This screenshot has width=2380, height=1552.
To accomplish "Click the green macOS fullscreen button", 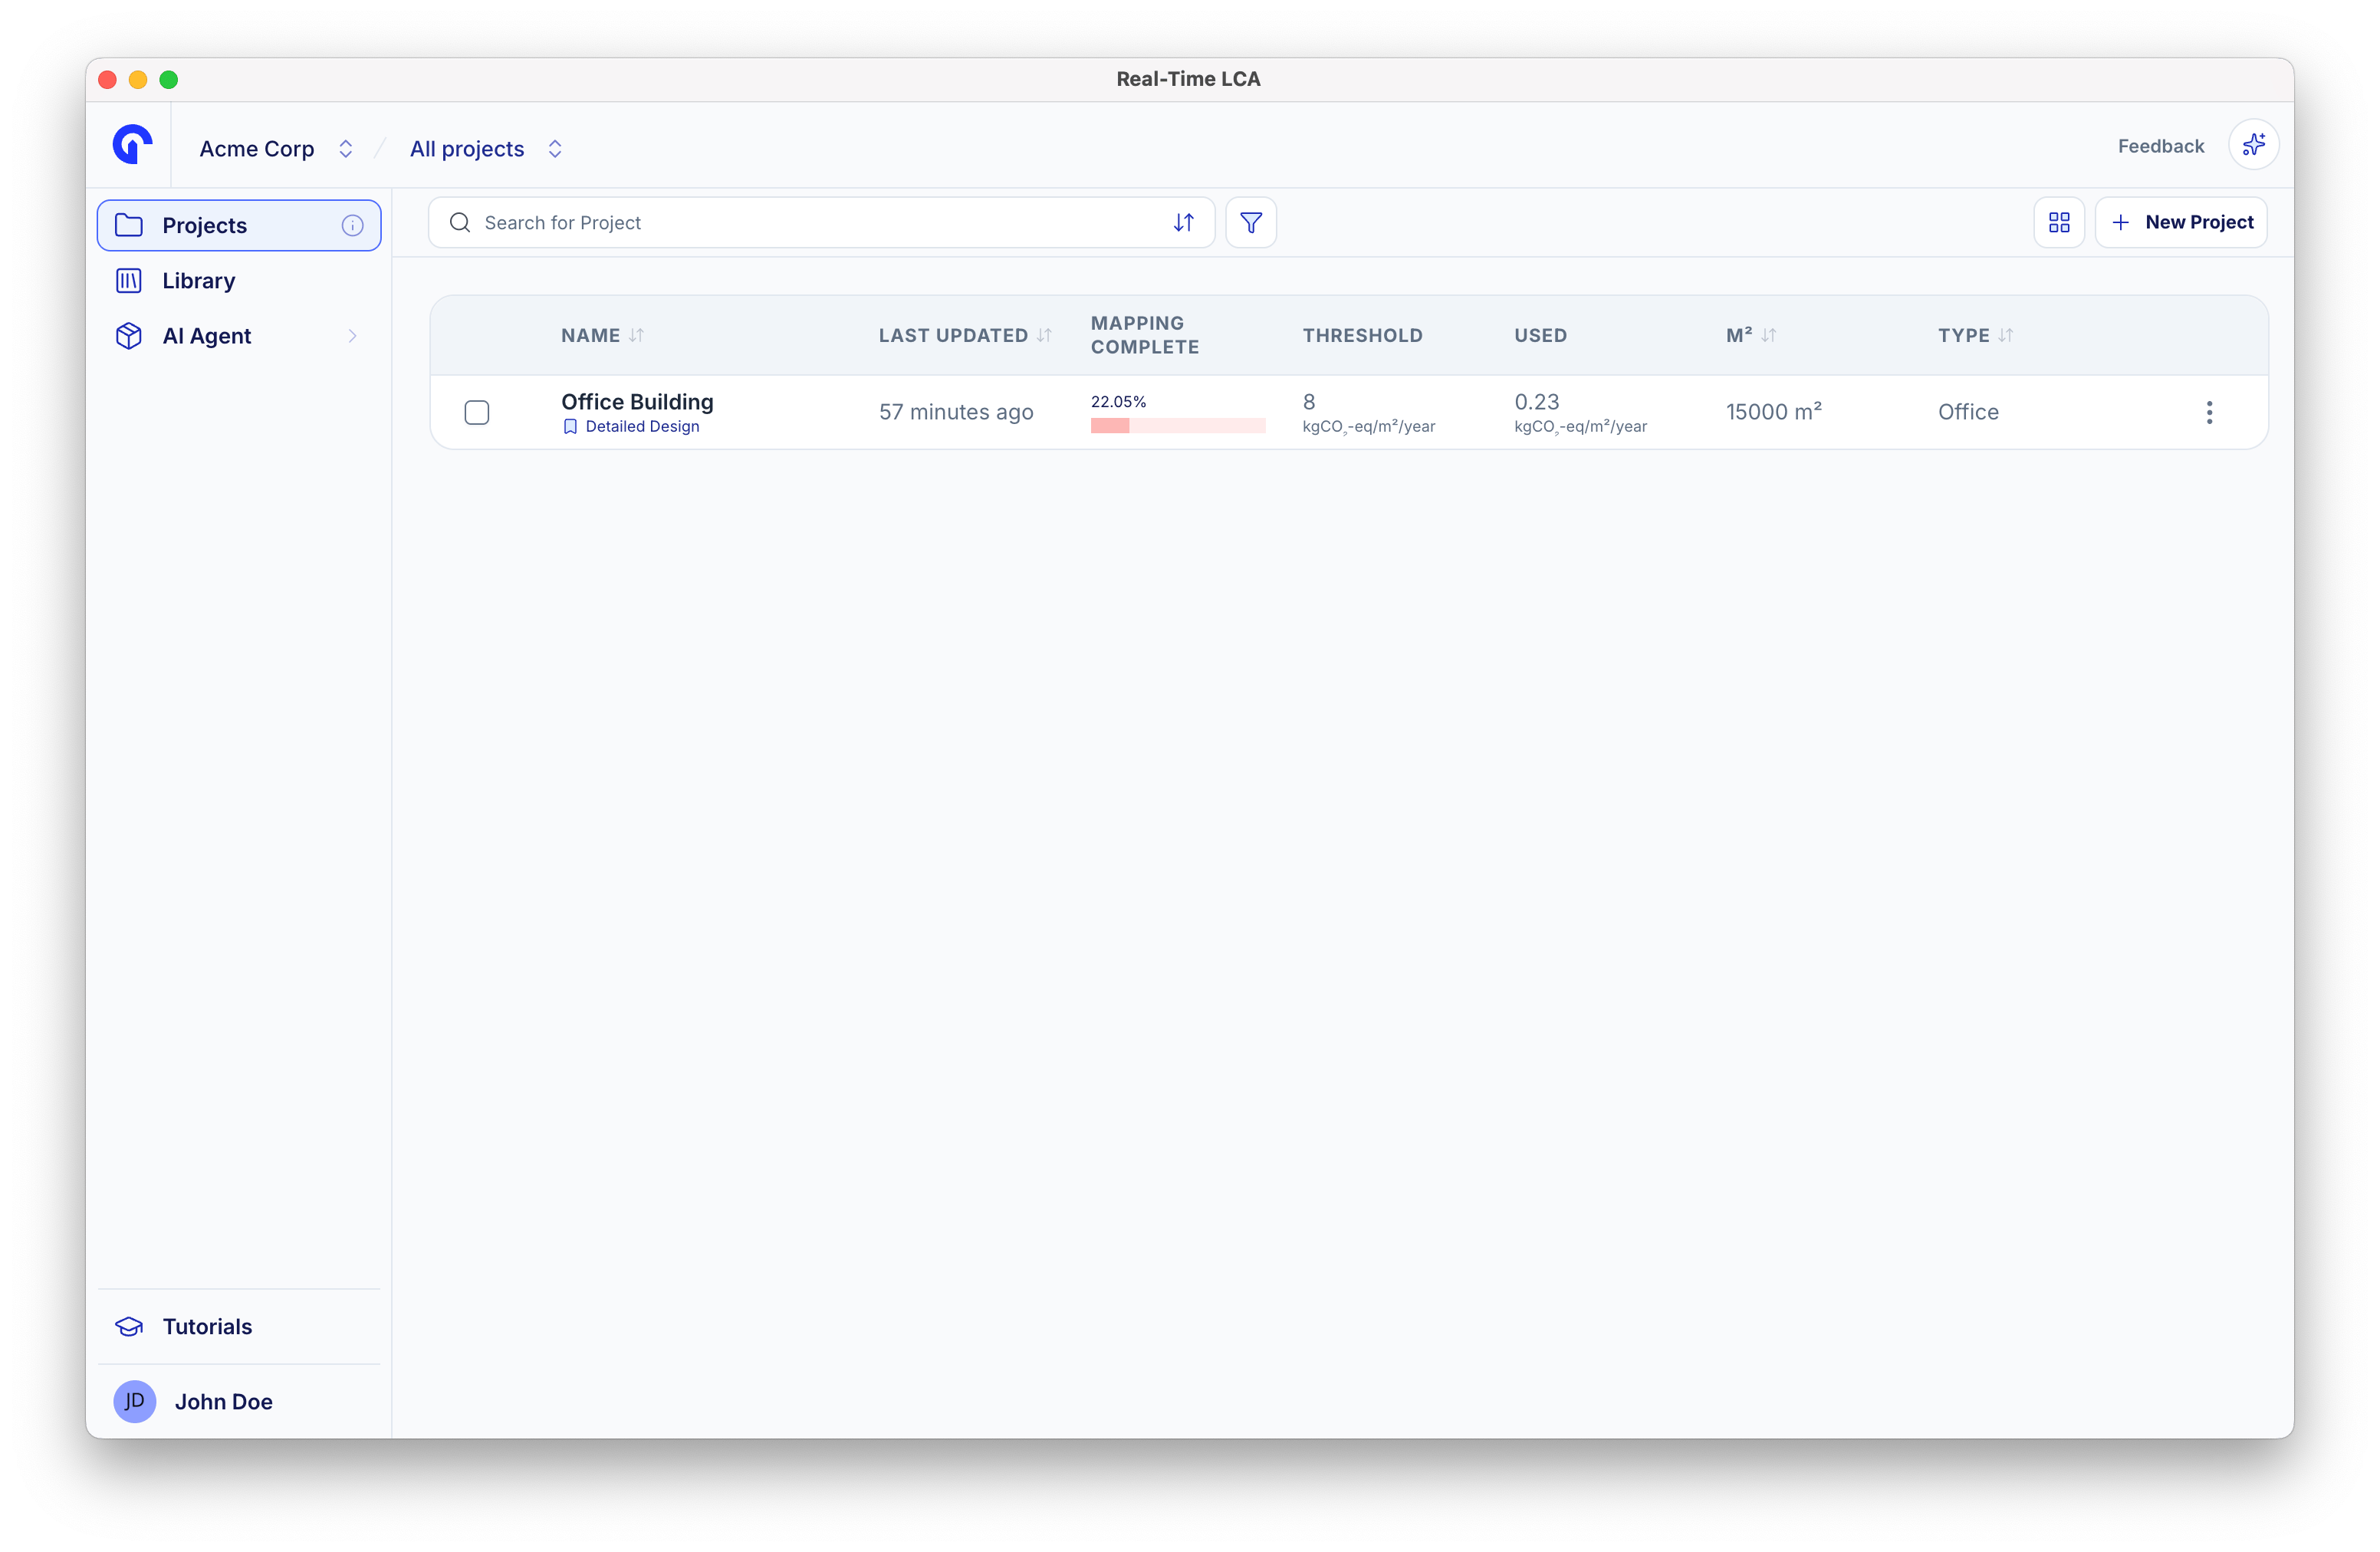I will [x=169, y=79].
